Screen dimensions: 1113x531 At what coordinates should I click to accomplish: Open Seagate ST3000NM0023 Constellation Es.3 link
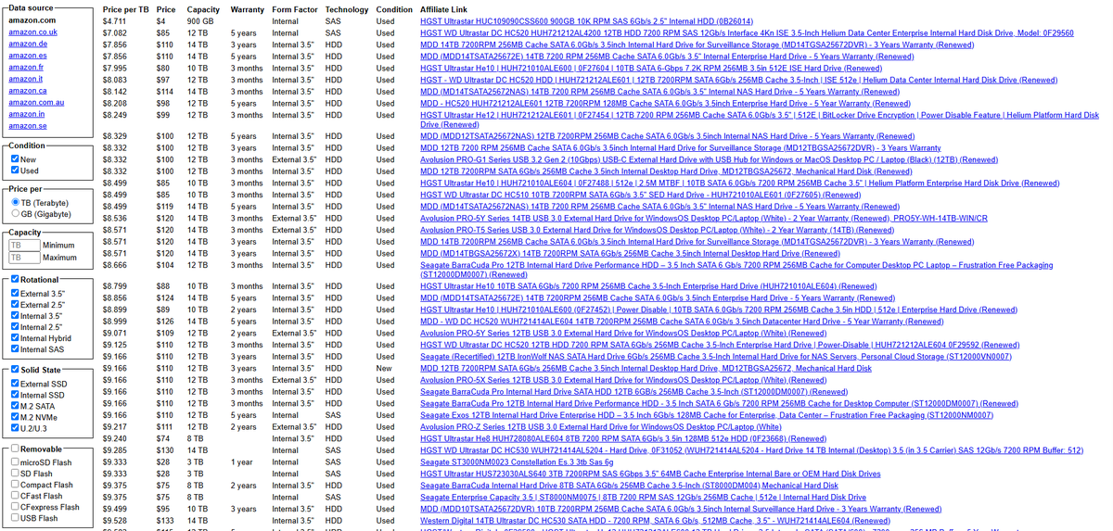point(517,461)
